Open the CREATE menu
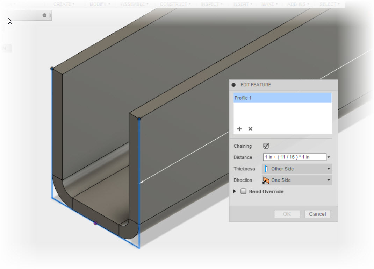This screenshot has width=374, height=269. [x=64, y=4]
